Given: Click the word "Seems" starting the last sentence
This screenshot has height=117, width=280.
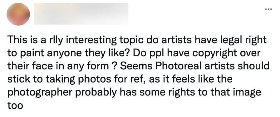Looking at the screenshot, I should click(136, 66).
